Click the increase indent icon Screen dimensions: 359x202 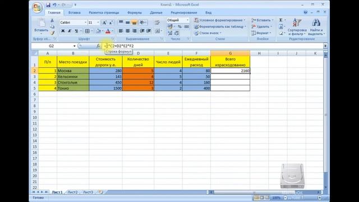[x=149, y=31]
